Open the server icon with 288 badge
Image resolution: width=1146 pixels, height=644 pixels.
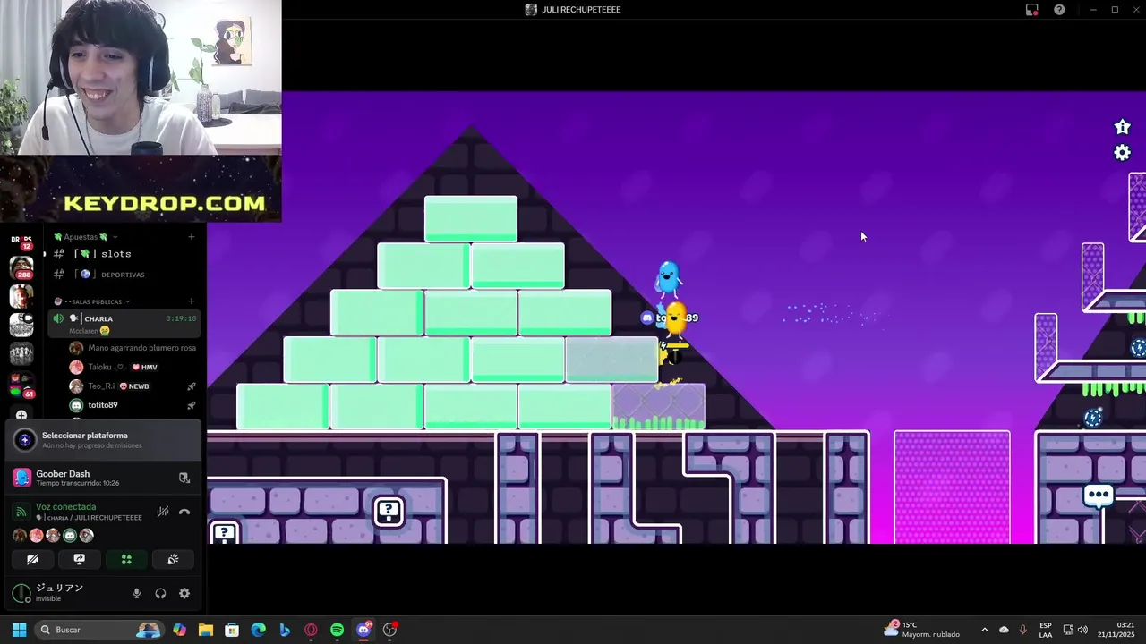point(21,267)
